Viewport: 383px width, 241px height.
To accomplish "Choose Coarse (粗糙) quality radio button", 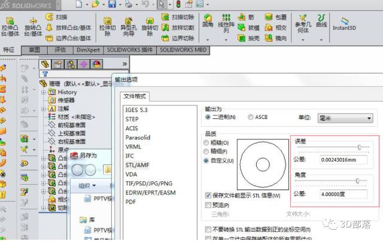I will [206, 142].
